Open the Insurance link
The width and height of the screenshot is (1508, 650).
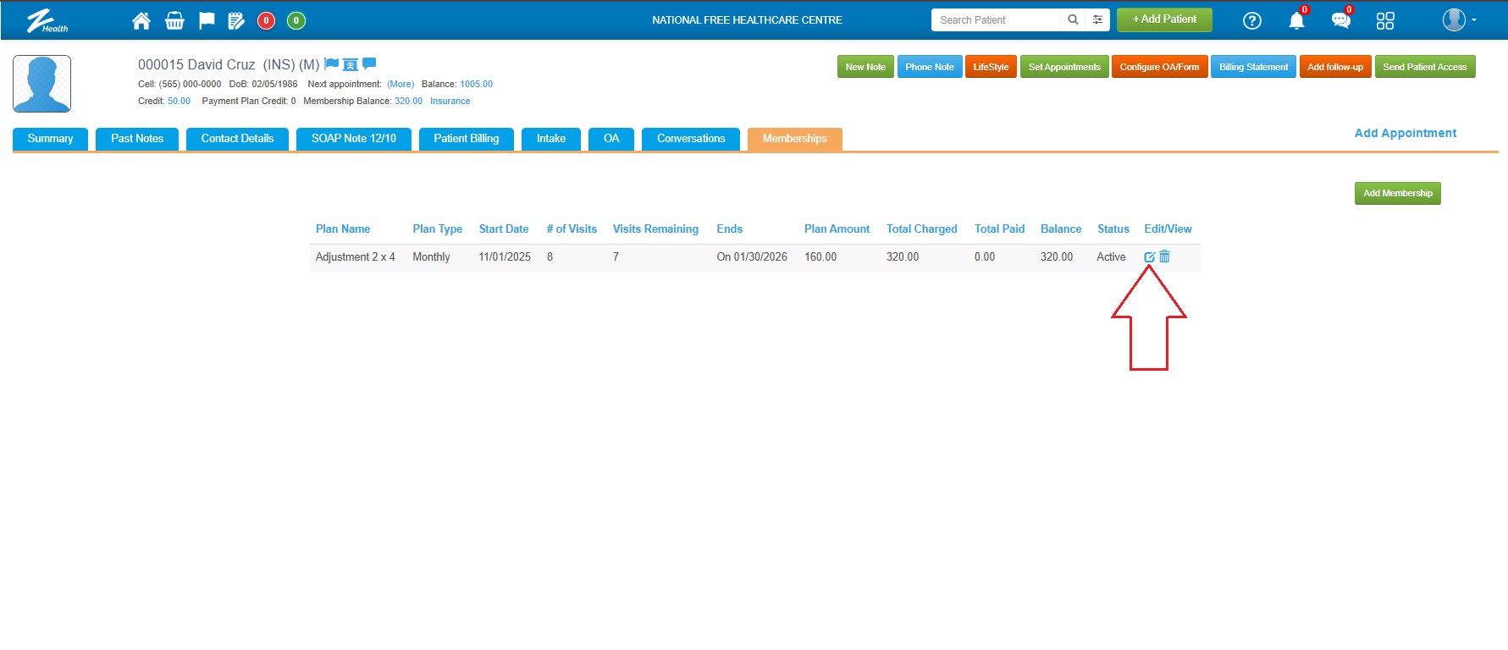click(450, 102)
